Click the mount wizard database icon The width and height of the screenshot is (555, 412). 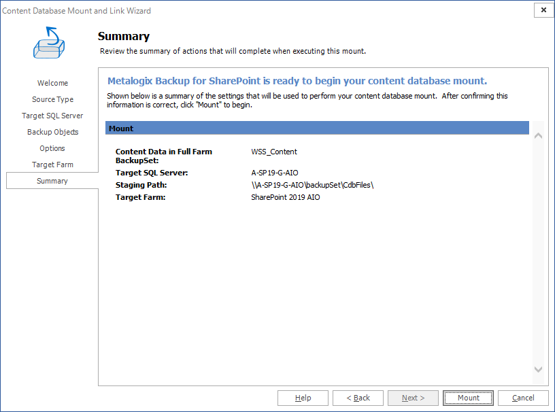[49, 43]
